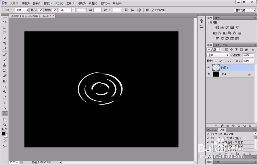Image resolution: width=258 pixels, height=165 pixels.
Task: Toggle lock all for the layer
Action: coord(230,61)
